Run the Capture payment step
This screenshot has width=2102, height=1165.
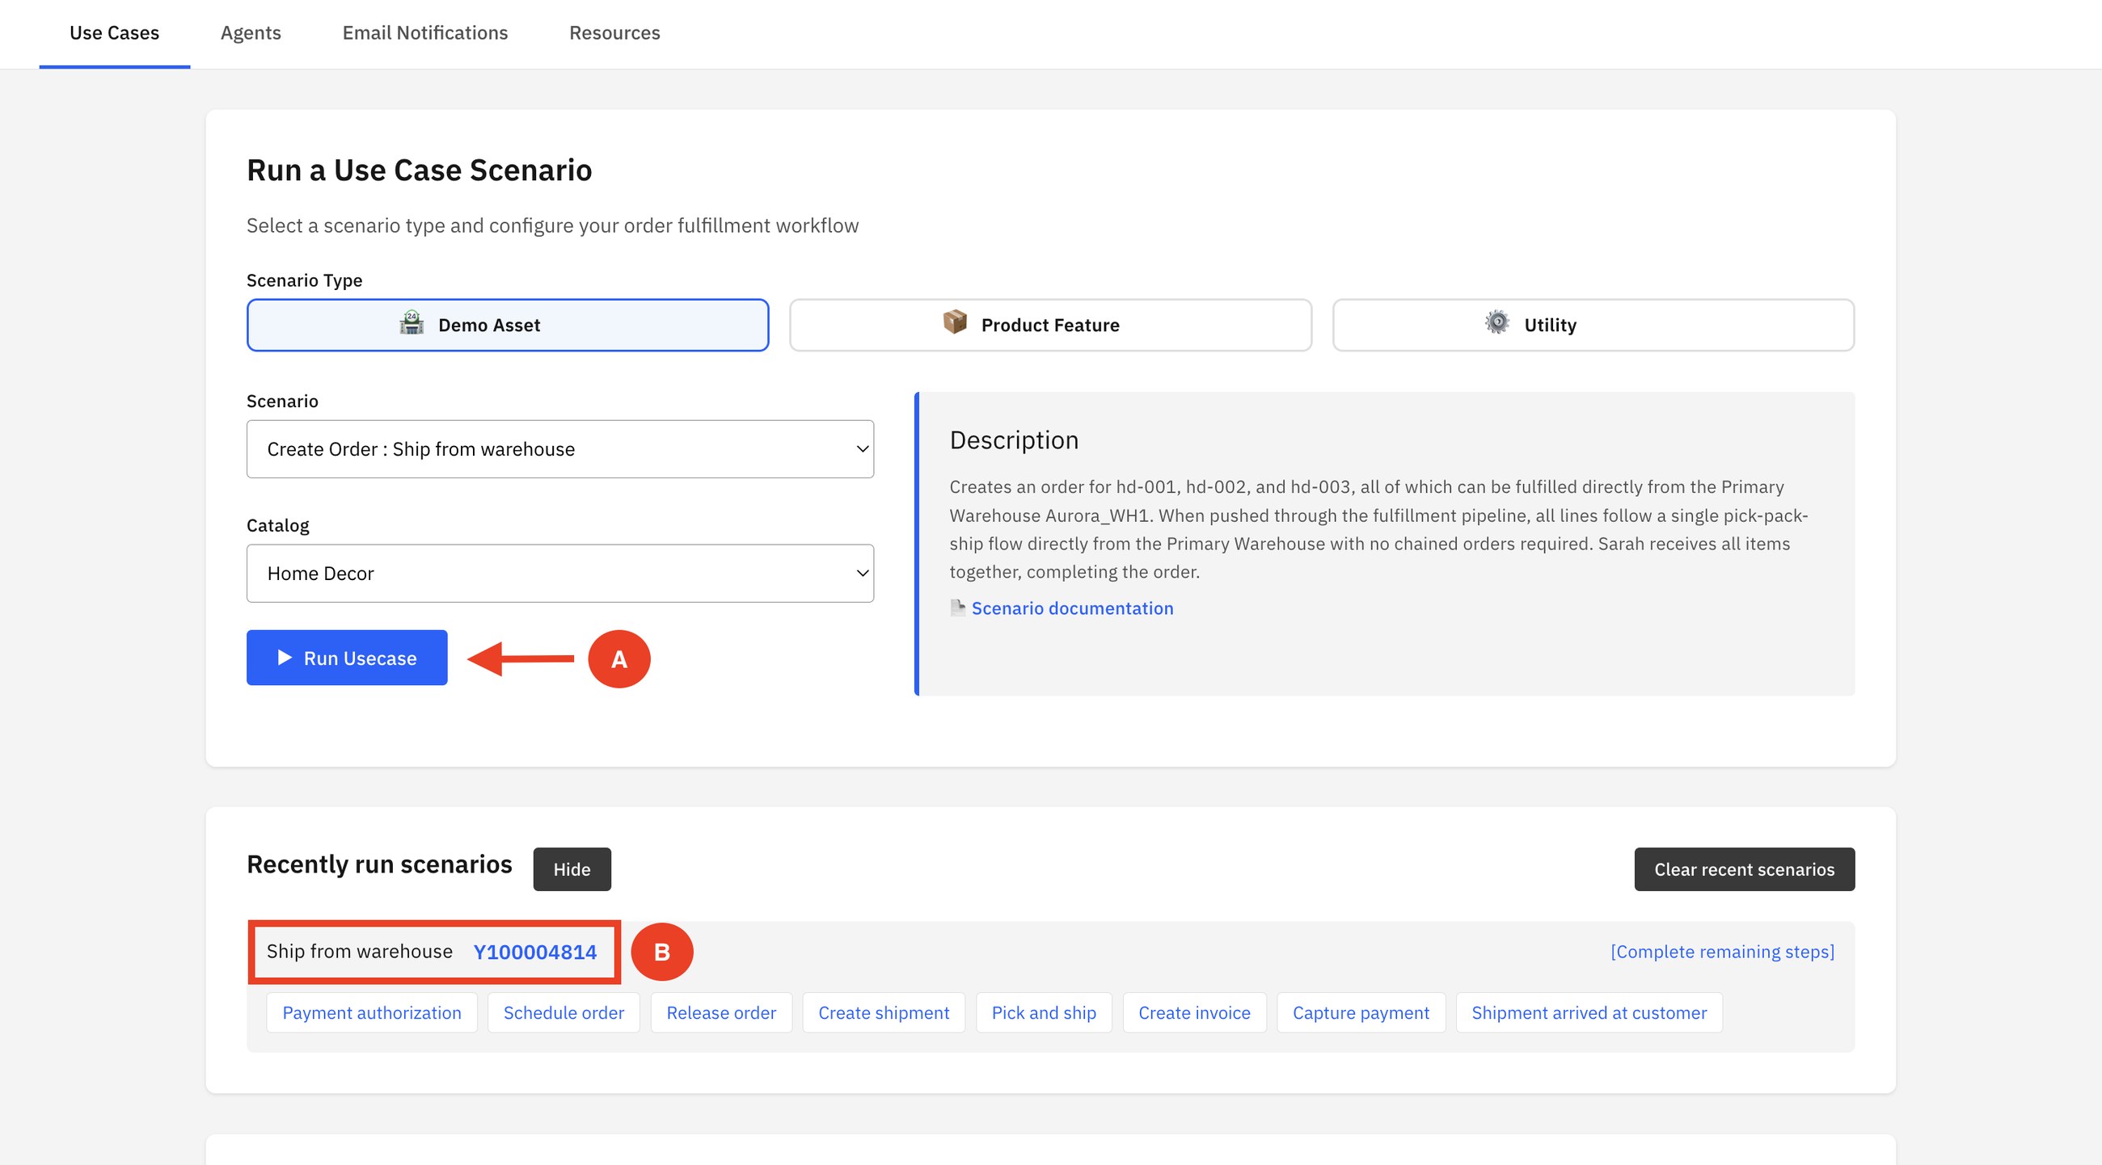point(1361,1012)
